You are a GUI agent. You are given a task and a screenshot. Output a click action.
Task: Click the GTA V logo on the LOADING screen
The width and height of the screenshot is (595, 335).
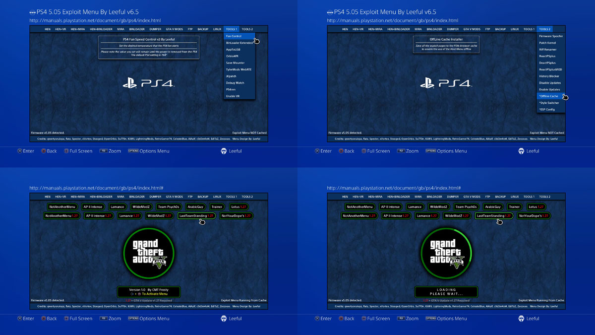coord(446,253)
